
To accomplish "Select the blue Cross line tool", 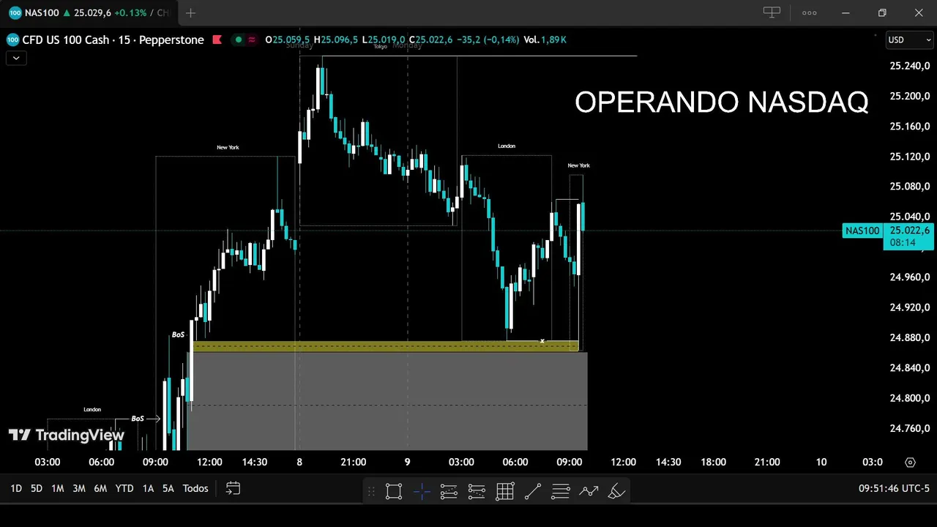I will (x=422, y=491).
